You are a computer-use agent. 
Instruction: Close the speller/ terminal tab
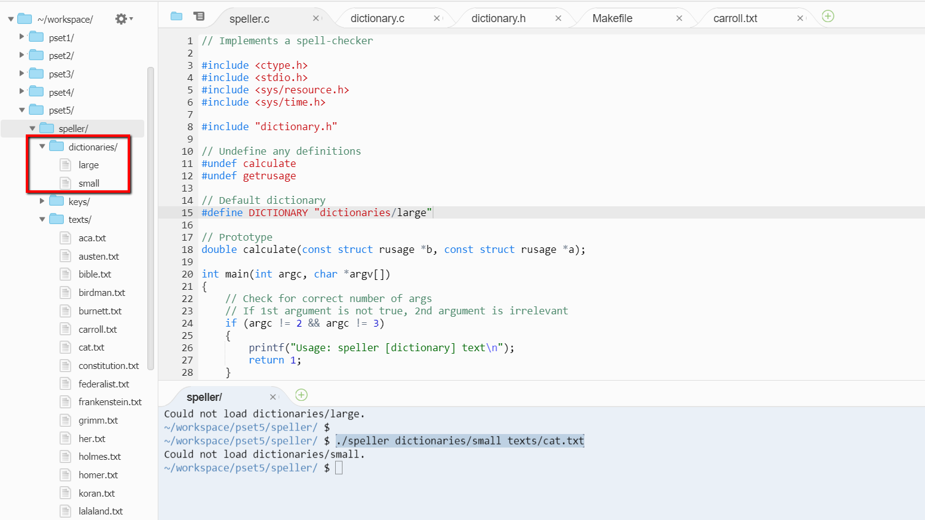[273, 397]
